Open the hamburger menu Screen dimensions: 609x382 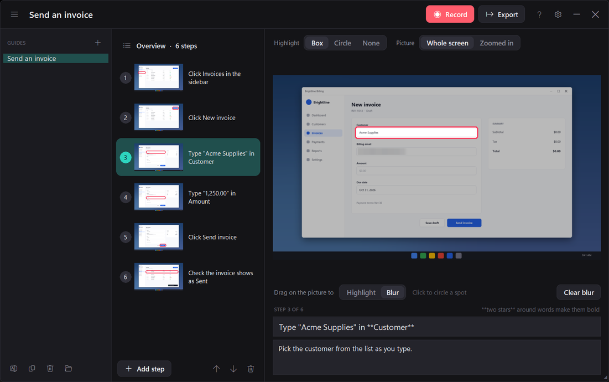[x=14, y=14]
